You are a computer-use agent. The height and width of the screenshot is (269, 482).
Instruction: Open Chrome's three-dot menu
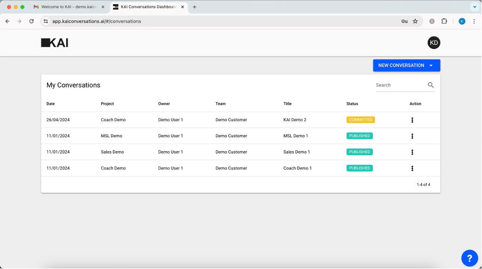click(x=474, y=21)
